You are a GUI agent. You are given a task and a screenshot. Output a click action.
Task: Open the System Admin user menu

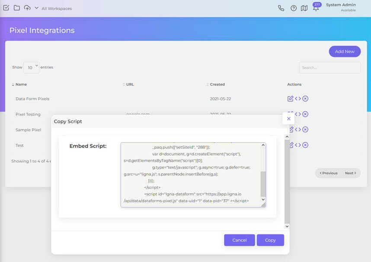pos(341,7)
